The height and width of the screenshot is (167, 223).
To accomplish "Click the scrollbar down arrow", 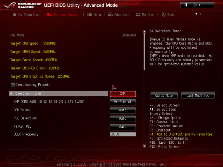I will (145, 146).
